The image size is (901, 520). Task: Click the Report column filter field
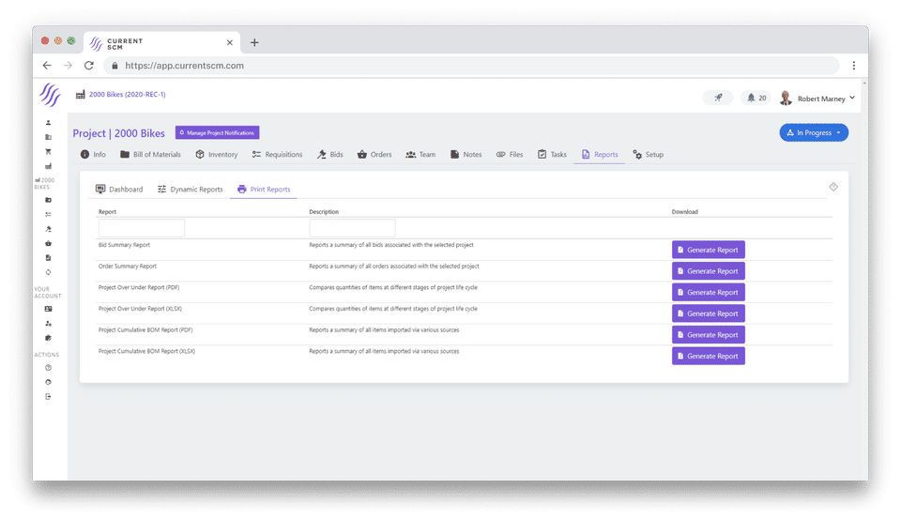(x=142, y=228)
